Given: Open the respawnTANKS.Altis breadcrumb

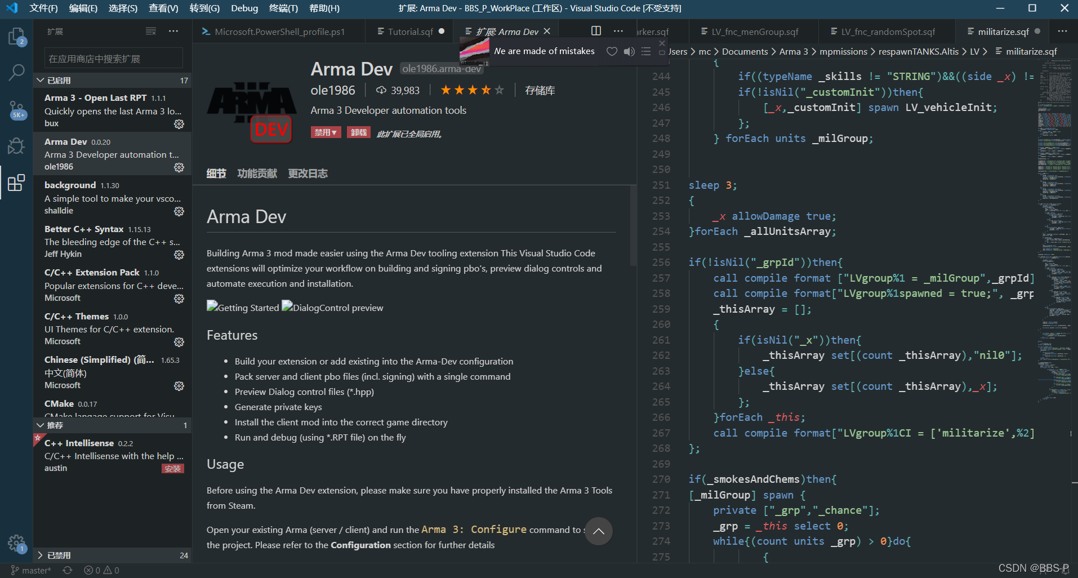Looking at the screenshot, I should (918, 51).
